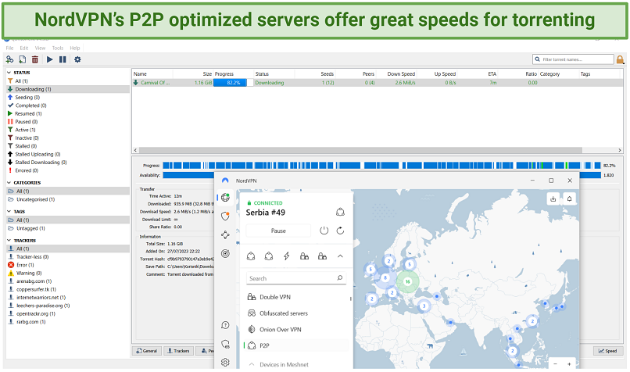
Task: Collapse the quick connect row chevron
Action: 340,256
